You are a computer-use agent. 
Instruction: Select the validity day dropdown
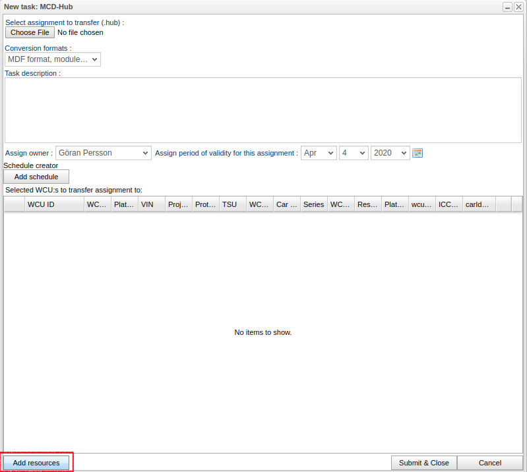coord(354,153)
